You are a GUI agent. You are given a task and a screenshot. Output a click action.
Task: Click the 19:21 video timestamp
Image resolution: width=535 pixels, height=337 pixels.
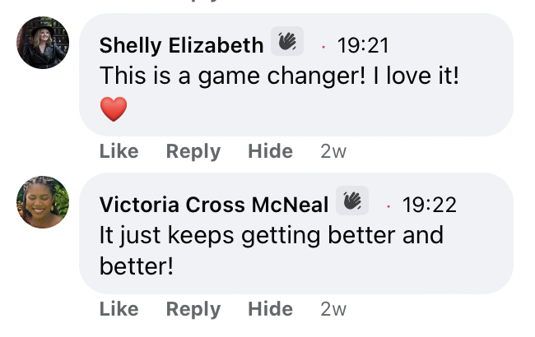[363, 46]
